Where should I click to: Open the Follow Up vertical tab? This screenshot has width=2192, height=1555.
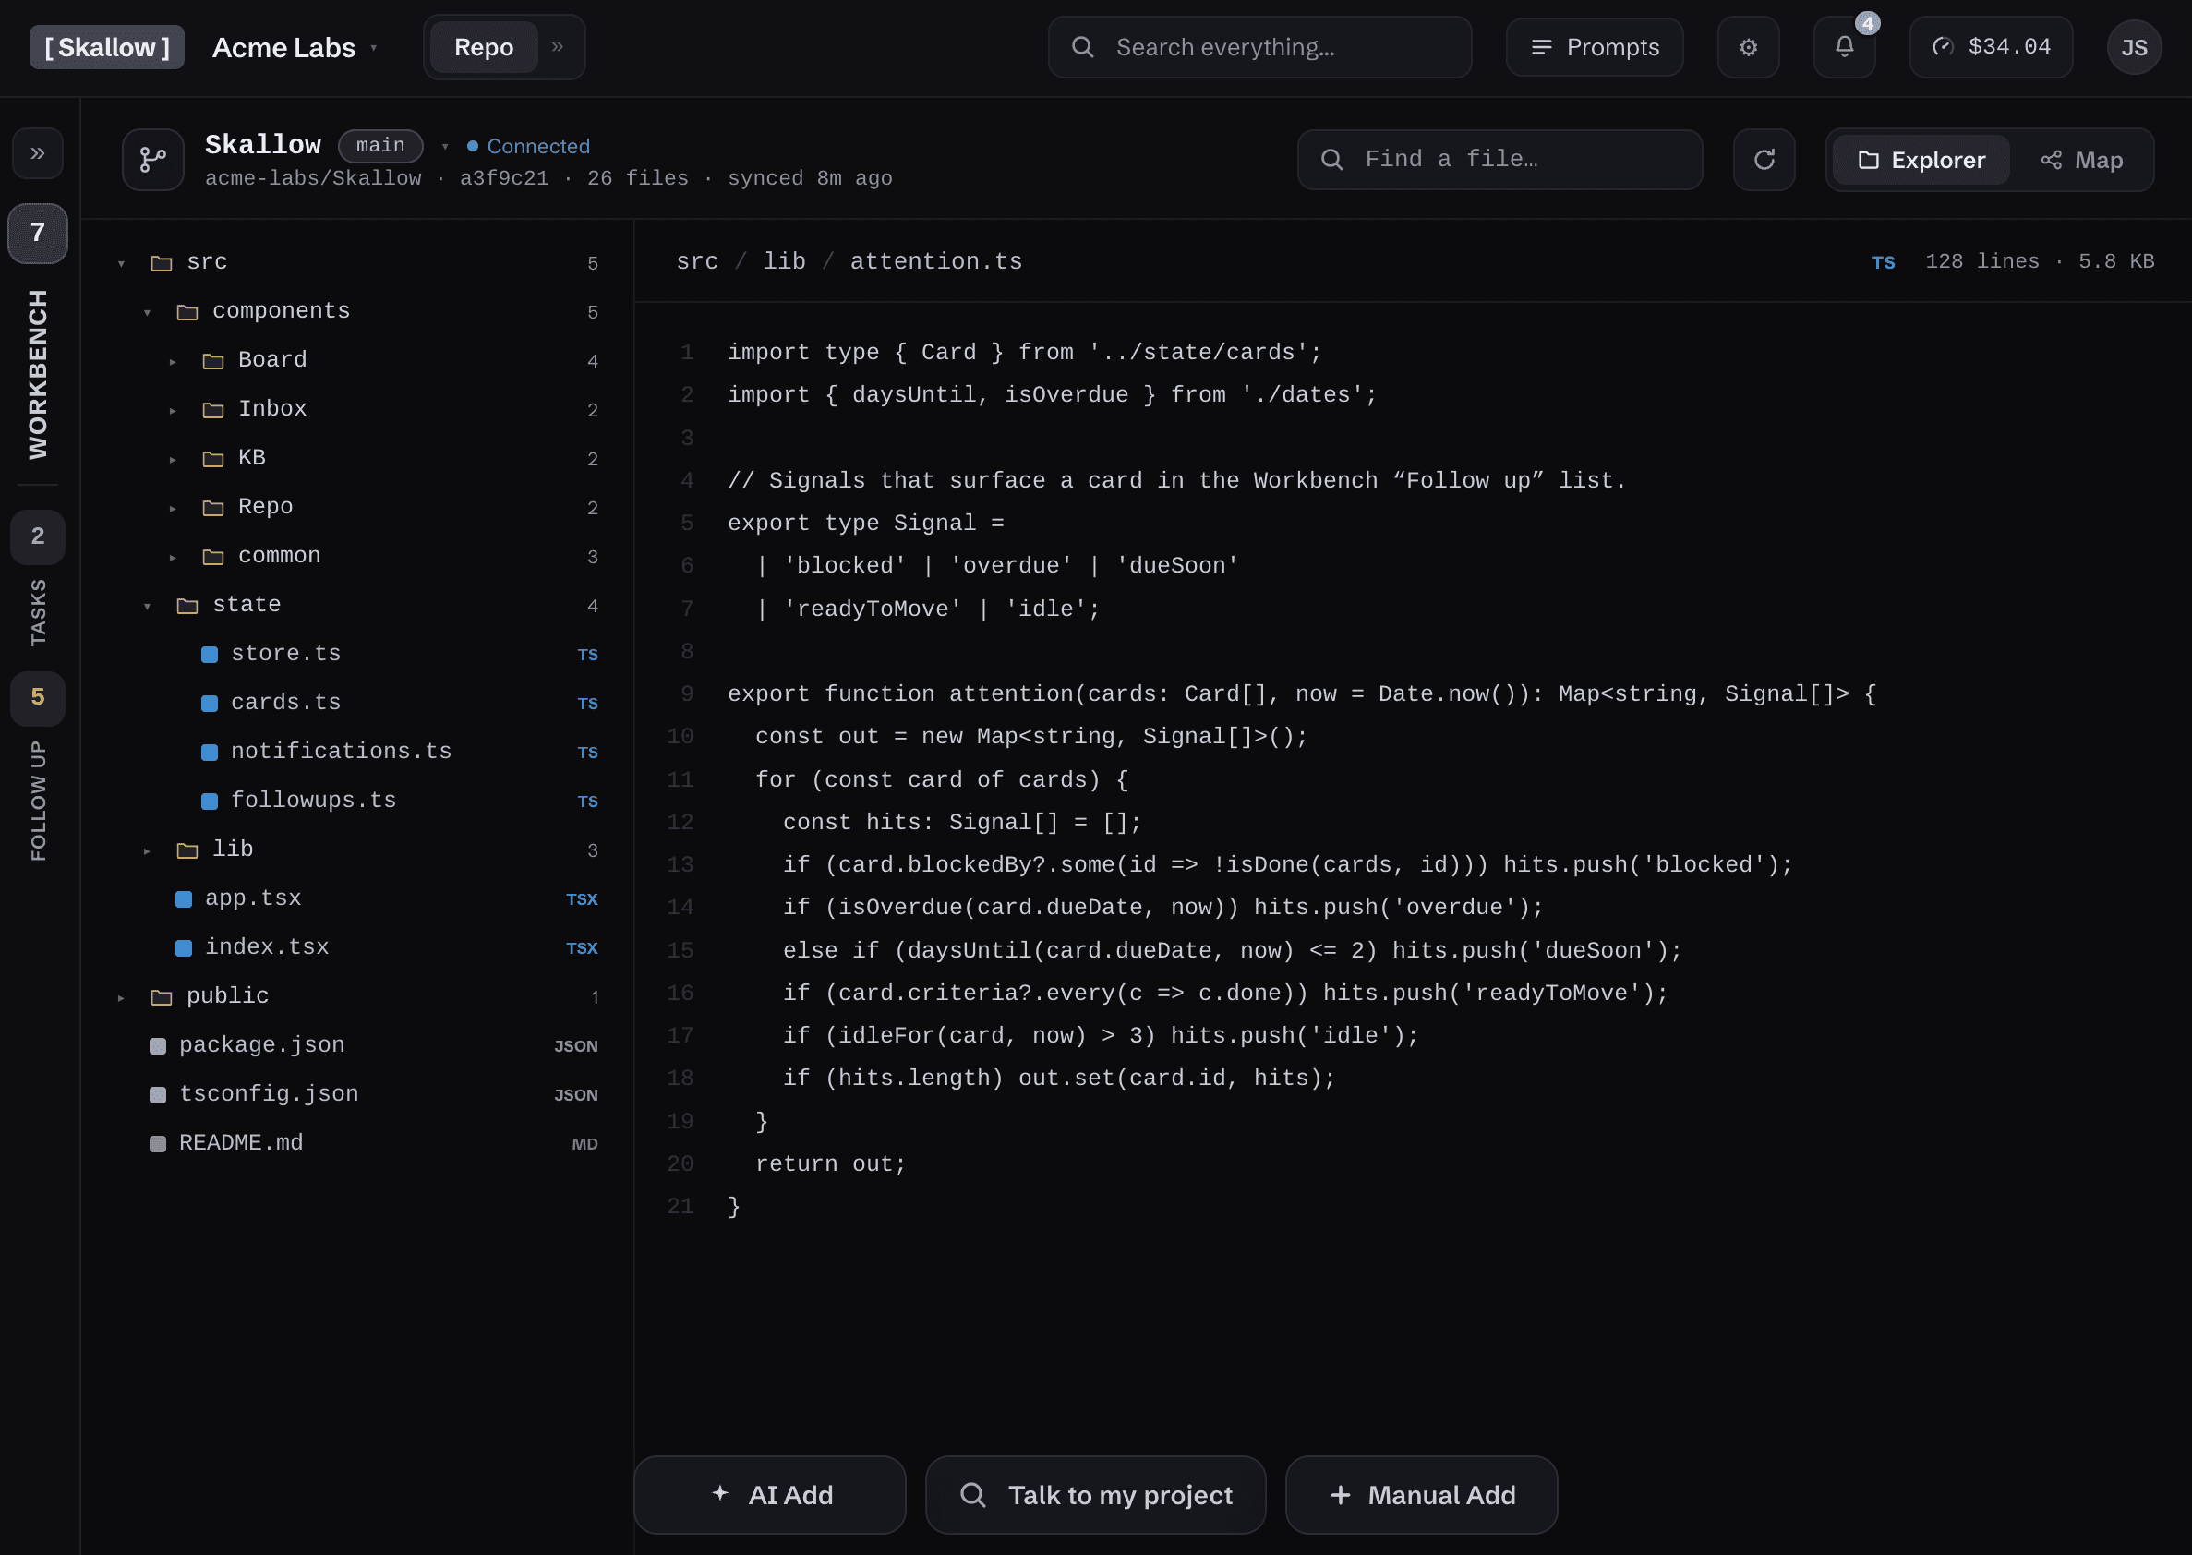pyautogui.click(x=37, y=801)
